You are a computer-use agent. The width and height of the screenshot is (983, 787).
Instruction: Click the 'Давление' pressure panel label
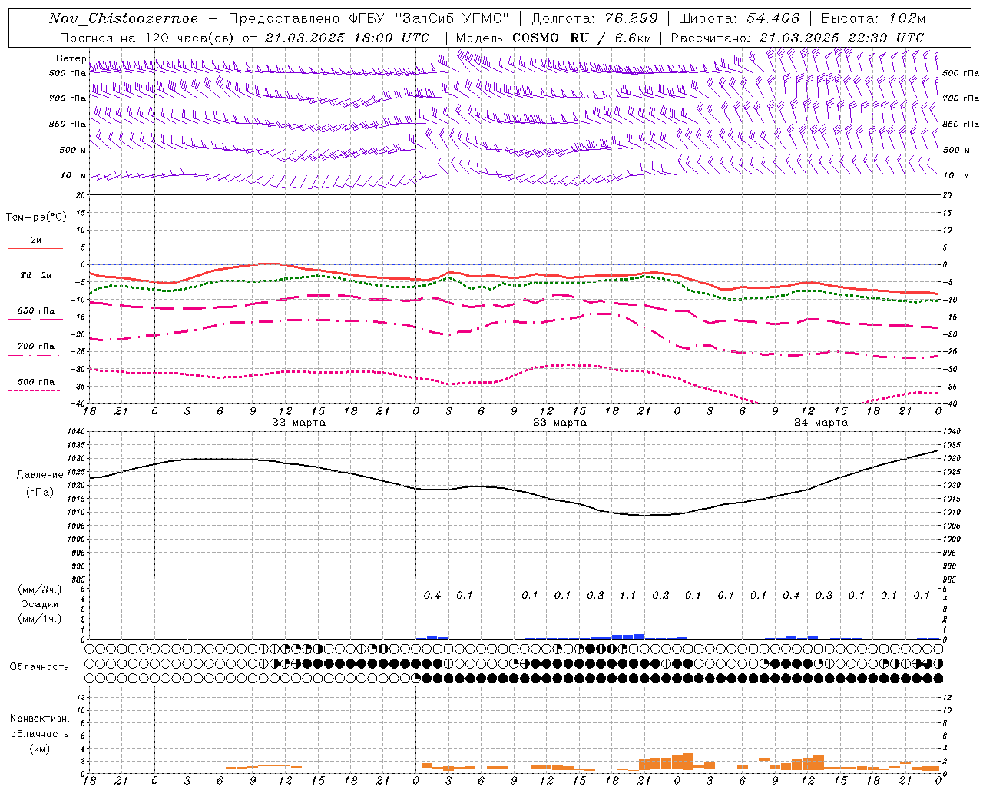click(x=40, y=475)
